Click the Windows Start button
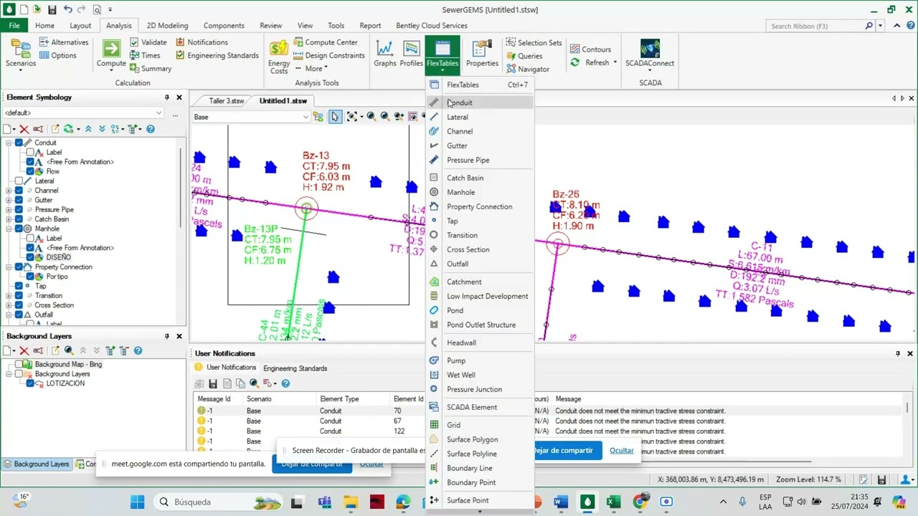 tap(138, 502)
